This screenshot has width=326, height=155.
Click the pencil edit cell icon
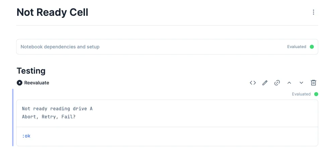(265, 83)
